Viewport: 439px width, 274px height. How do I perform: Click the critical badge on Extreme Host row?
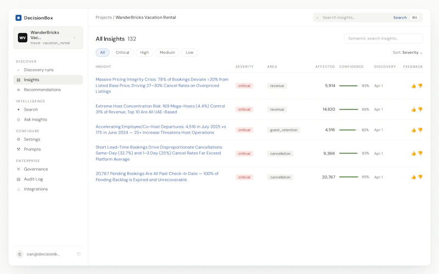(x=244, y=109)
